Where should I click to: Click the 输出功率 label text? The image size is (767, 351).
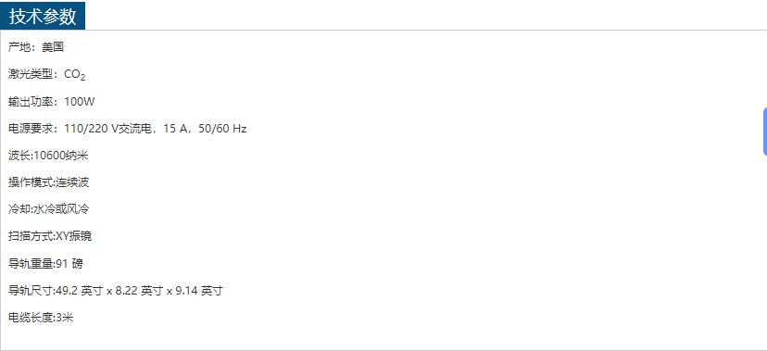pyautogui.click(x=31, y=102)
